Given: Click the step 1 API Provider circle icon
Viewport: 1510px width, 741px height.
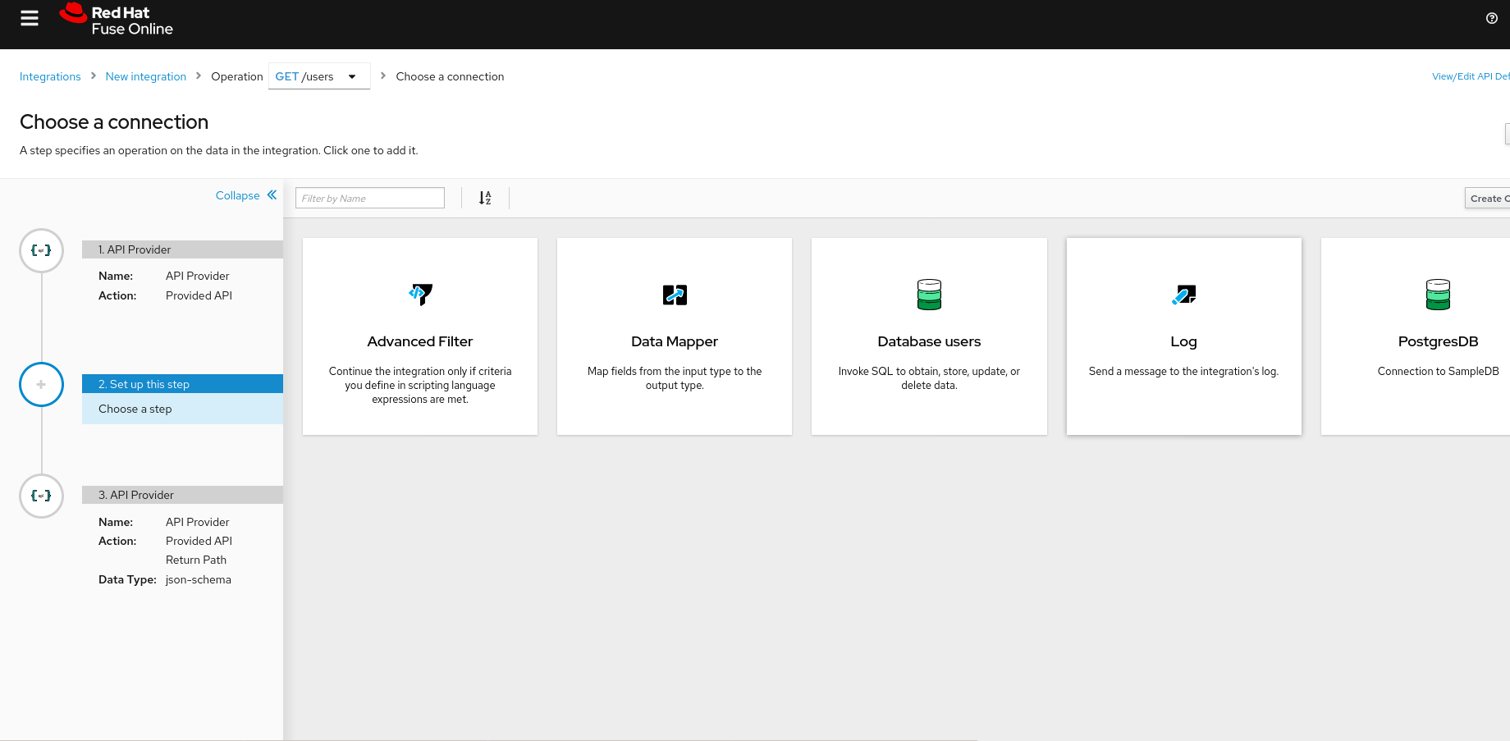Looking at the screenshot, I should pyautogui.click(x=41, y=250).
